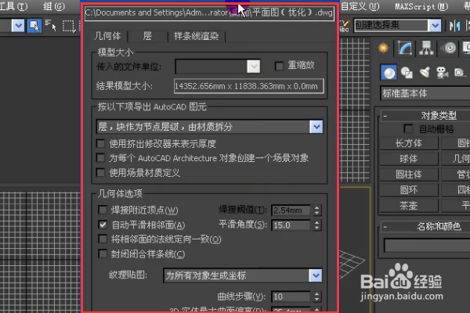The width and height of the screenshot is (470, 313).
Task: Toggle 使用场景材质定义 checkbox
Action: pos(100,172)
